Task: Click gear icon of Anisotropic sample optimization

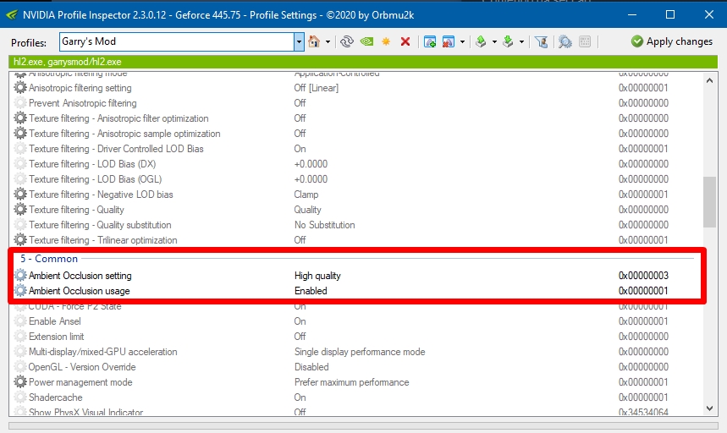Action: tap(20, 134)
